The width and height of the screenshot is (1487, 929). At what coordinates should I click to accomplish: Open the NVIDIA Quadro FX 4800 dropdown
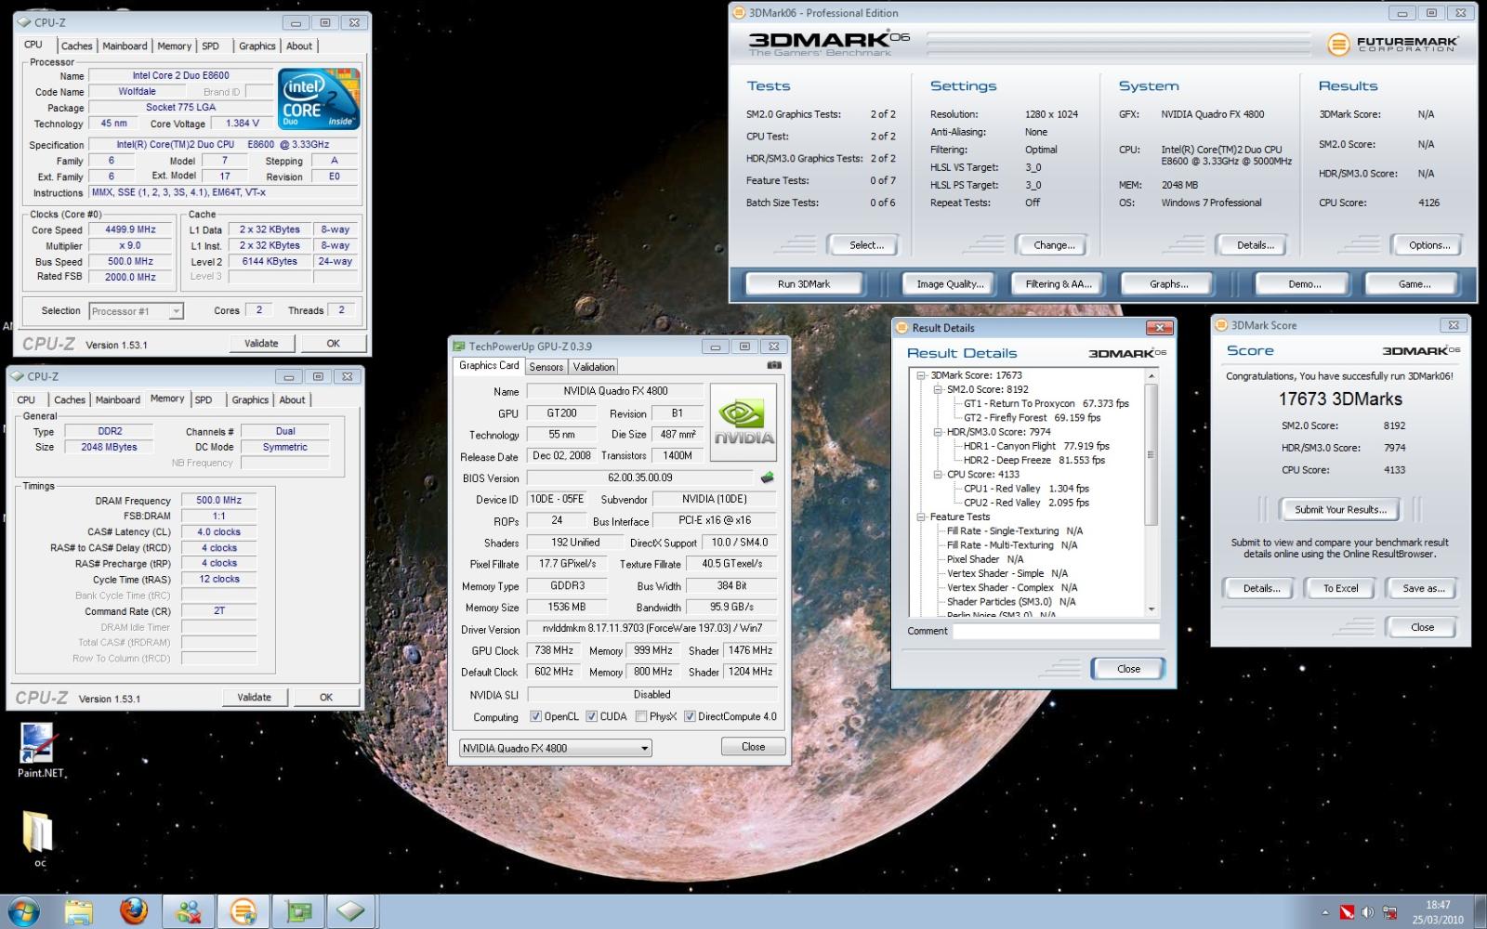pos(555,748)
